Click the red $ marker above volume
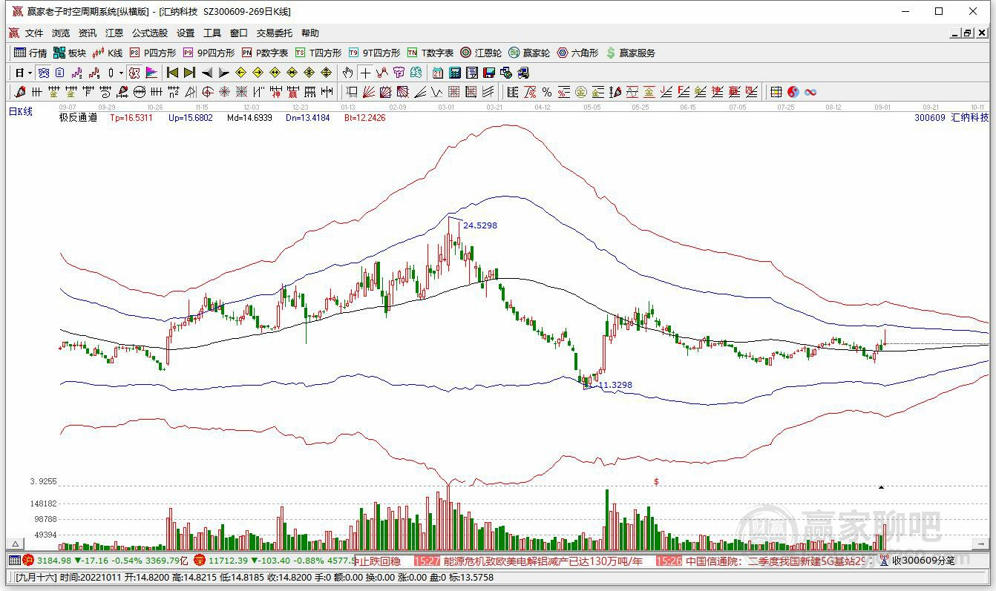996x591 pixels. coord(656,482)
